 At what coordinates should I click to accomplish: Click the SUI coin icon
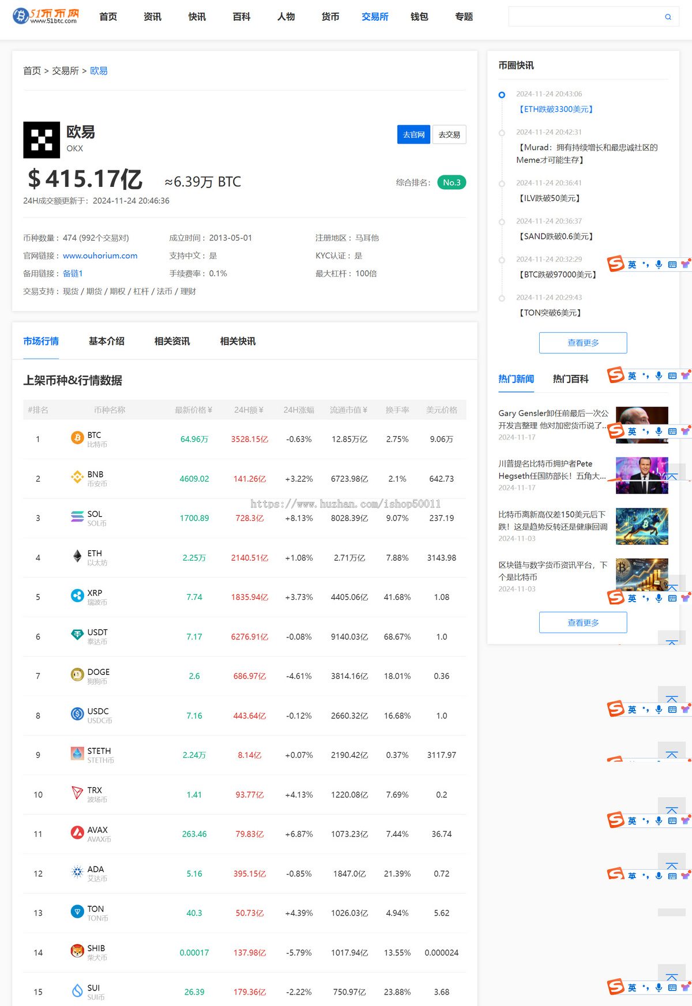click(x=77, y=990)
